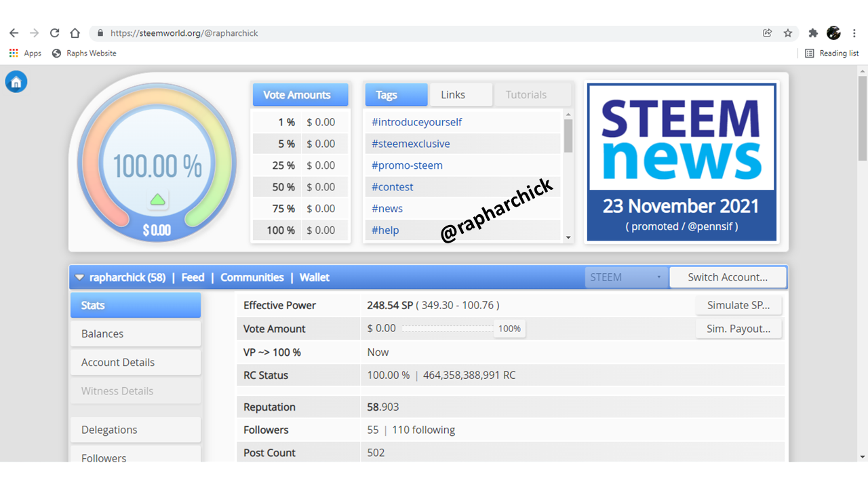
Task: Click the 5 % vote amount row
Action: [300, 144]
